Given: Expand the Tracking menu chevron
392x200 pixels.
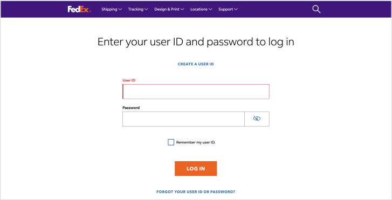Looking at the screenshot, I should (146, 9).
